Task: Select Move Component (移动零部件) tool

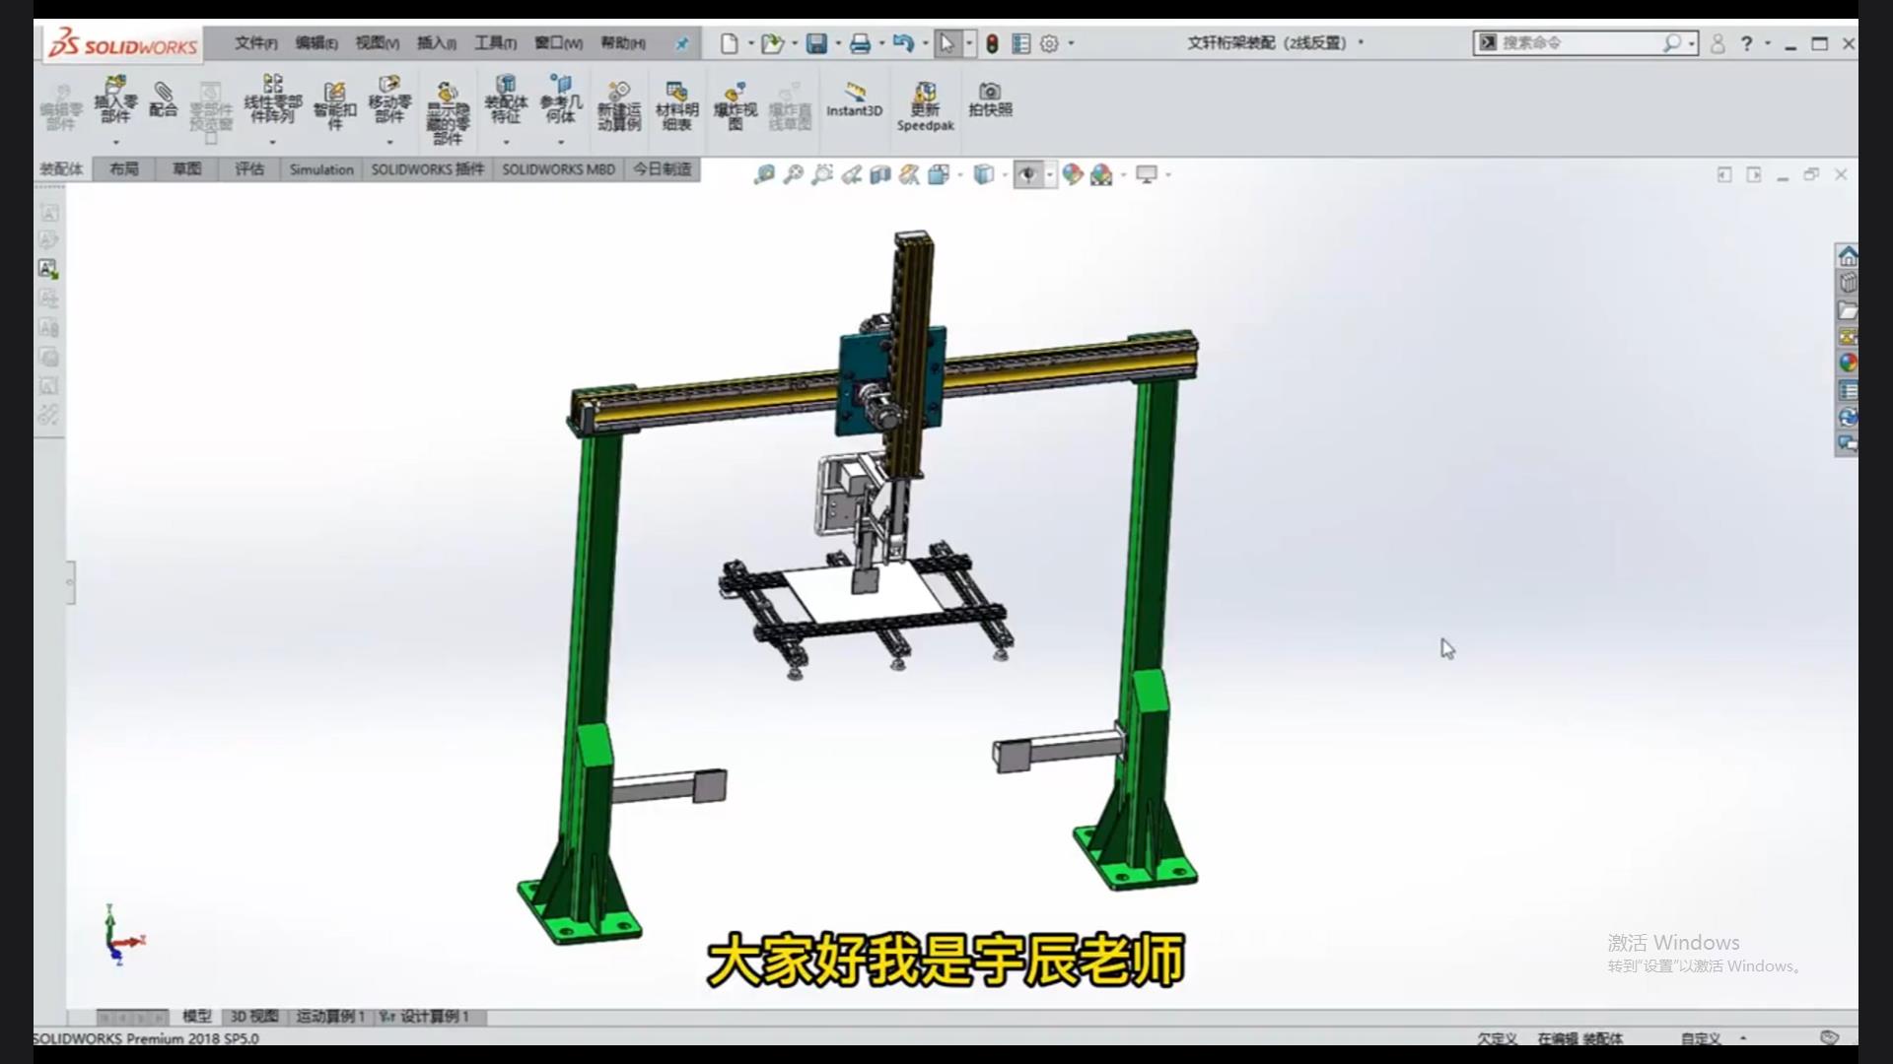Action: pyautogui.click(x=389, y=99)
